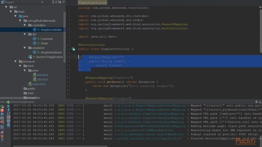The width and height of the screenshot is (262, 147).
Task: Clear console with the trash icon
Action: [8, 125]
